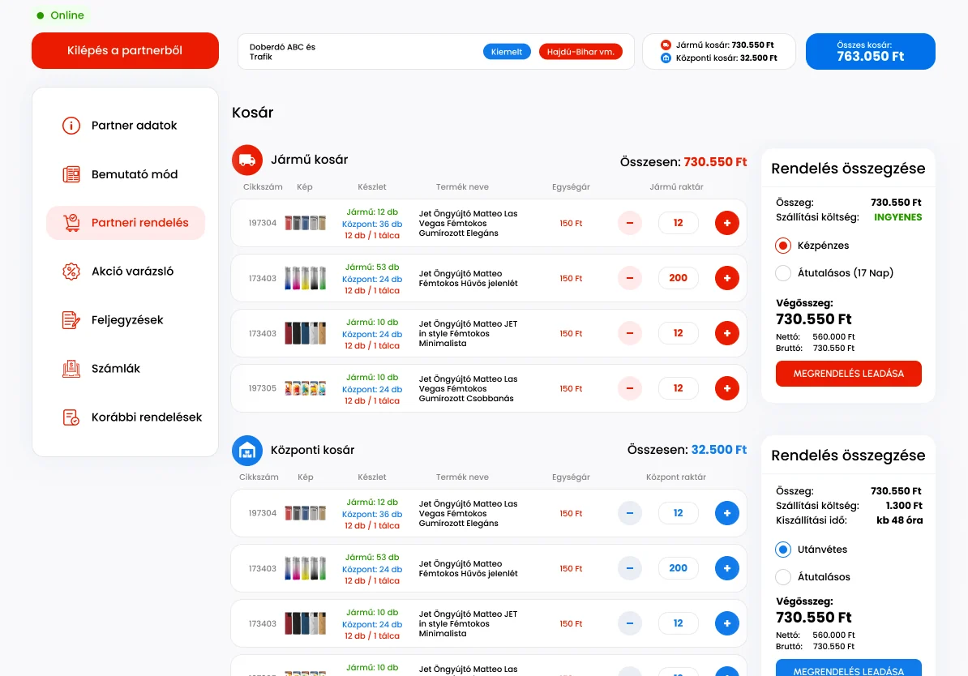The image size is (968, 676).
Task: Click the Feljegyzések notes icon
Action: (x=71, y=320)
